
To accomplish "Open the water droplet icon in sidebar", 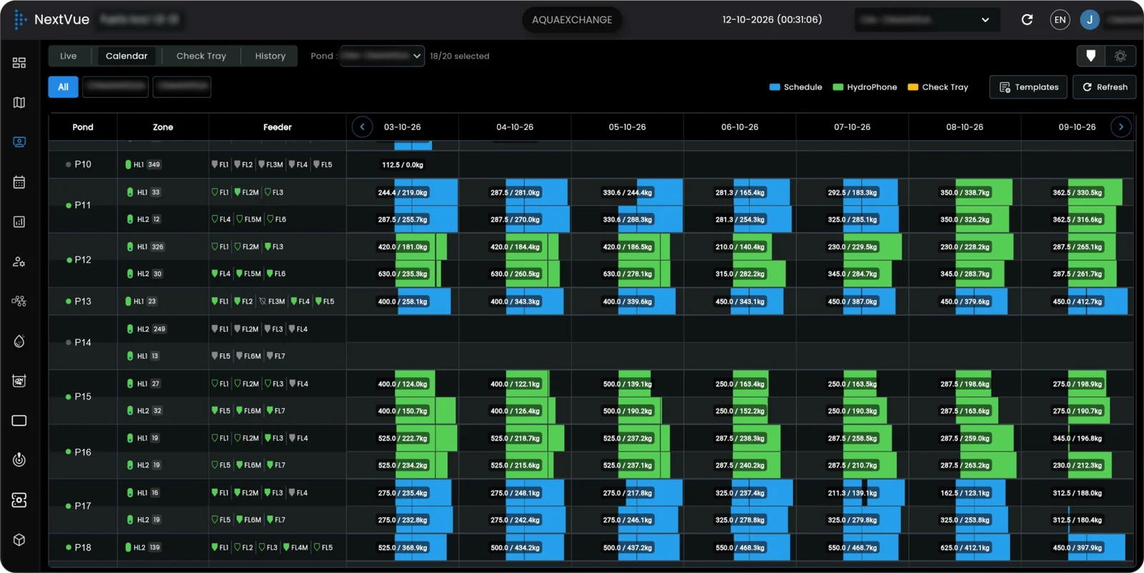I will [x=19, y=342].
